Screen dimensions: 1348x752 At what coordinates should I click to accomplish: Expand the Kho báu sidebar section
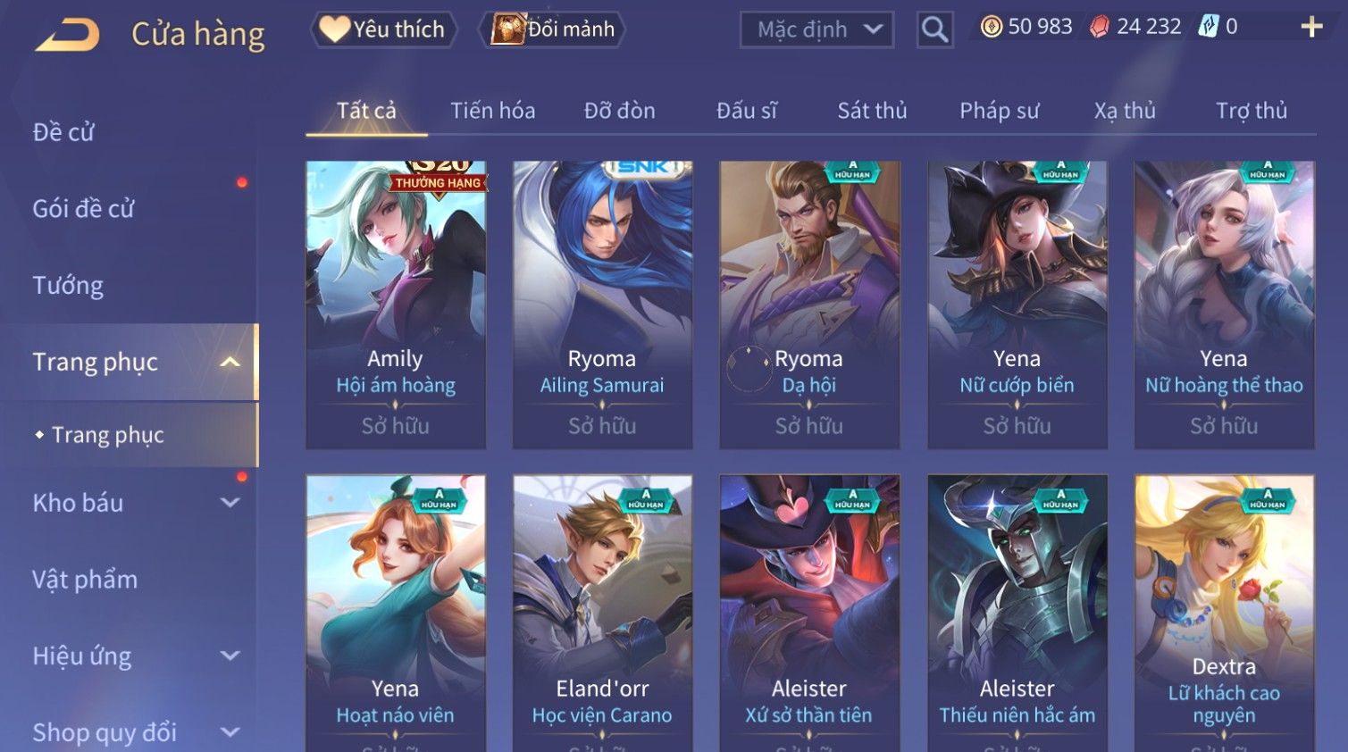pos(230,503)
